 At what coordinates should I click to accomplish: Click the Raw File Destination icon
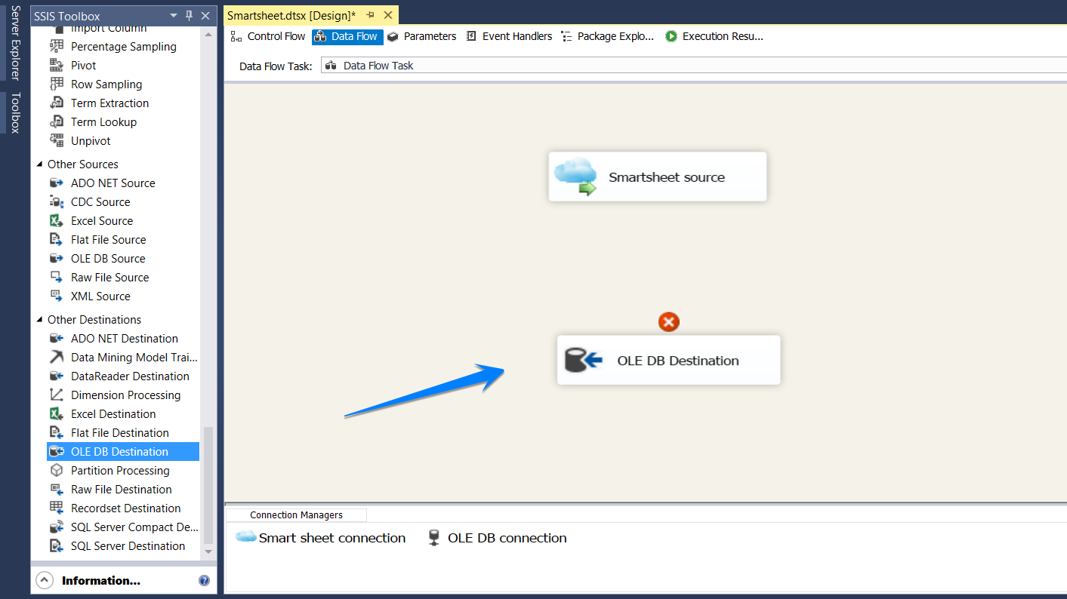pos(57,489)
